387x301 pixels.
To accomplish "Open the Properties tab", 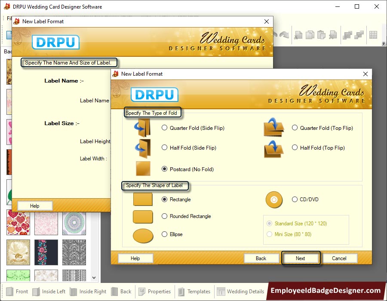I will pos(155,292).
